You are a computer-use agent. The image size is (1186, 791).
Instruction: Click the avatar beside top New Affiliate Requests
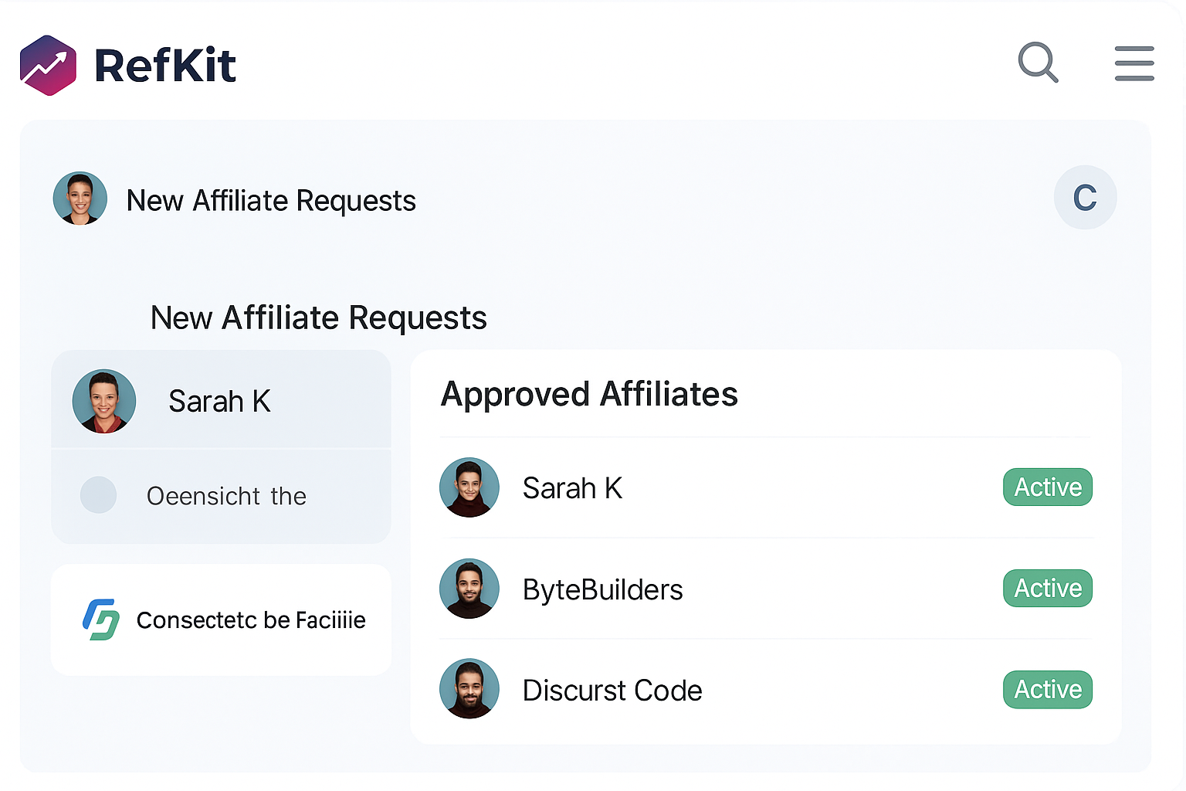click(80, 199)
